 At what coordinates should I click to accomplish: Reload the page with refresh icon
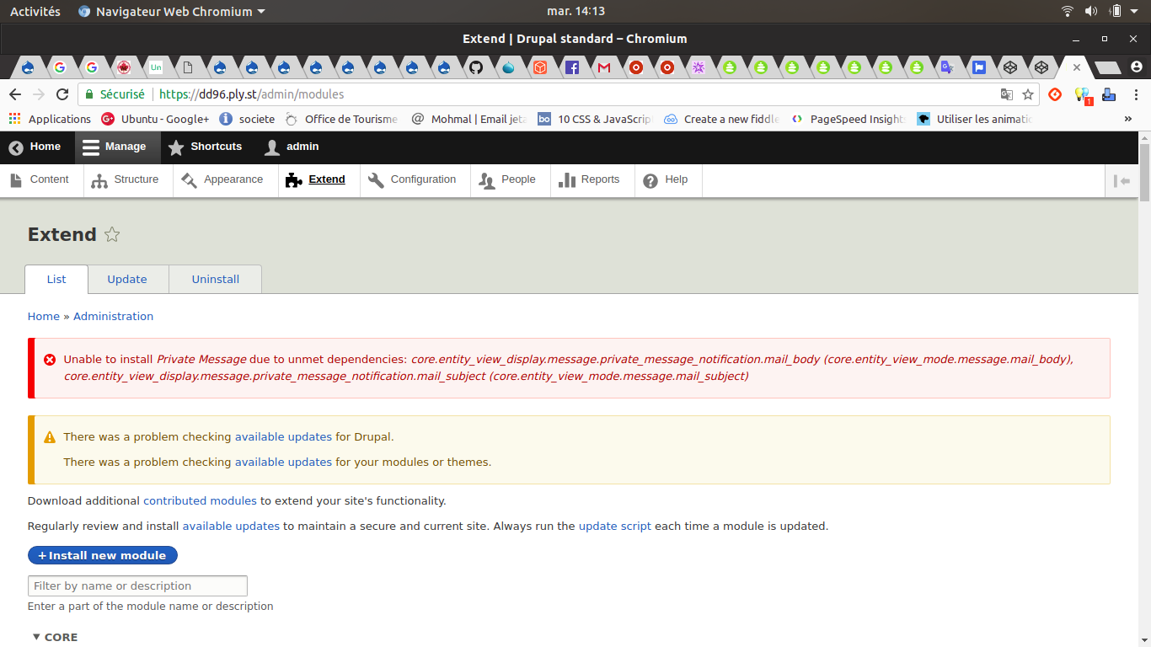click(x=62, y=94)
